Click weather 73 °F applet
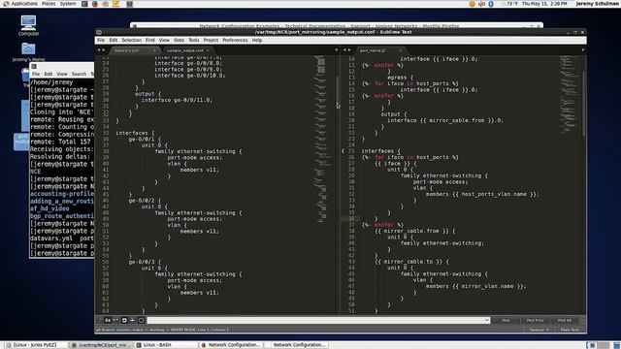621x349 pixels. [x=509, y=4]
